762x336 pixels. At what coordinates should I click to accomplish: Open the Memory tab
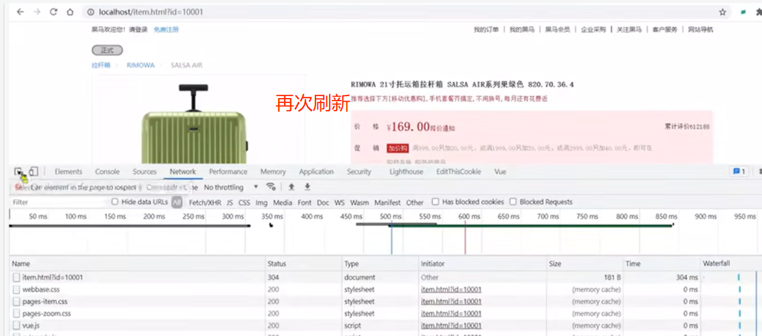point(273,172)
